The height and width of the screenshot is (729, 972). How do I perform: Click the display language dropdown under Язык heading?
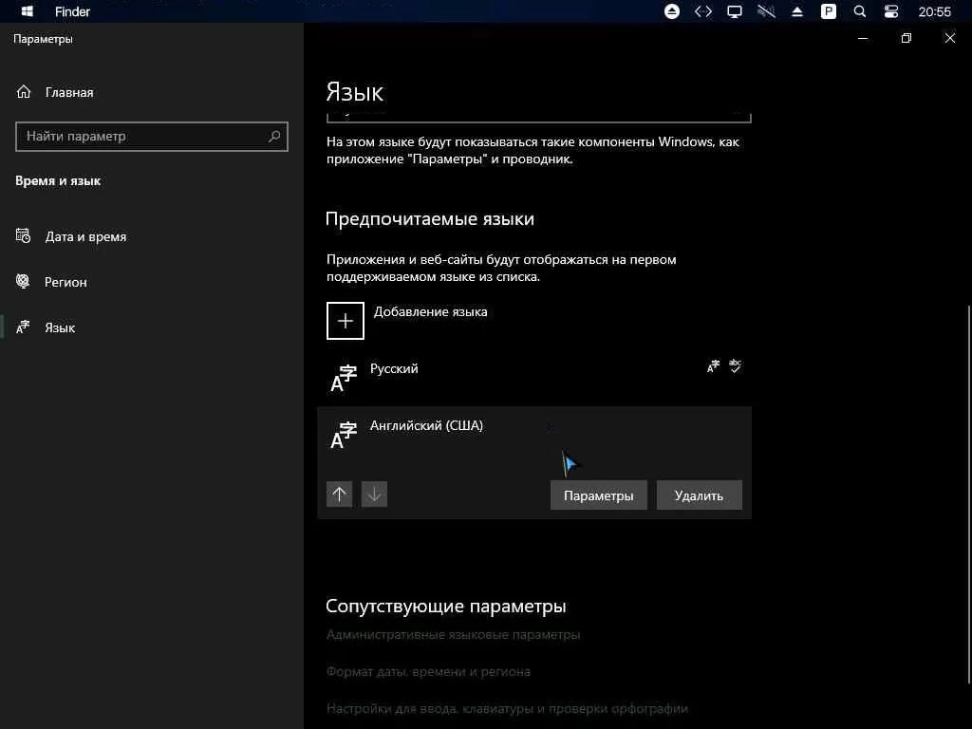[539, 117]
